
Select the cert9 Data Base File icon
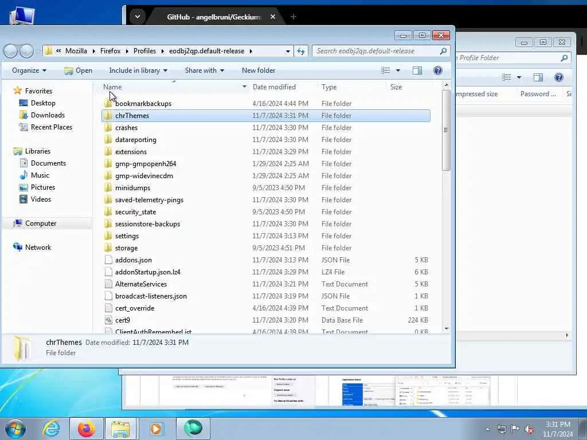click(x=108, y=320)
